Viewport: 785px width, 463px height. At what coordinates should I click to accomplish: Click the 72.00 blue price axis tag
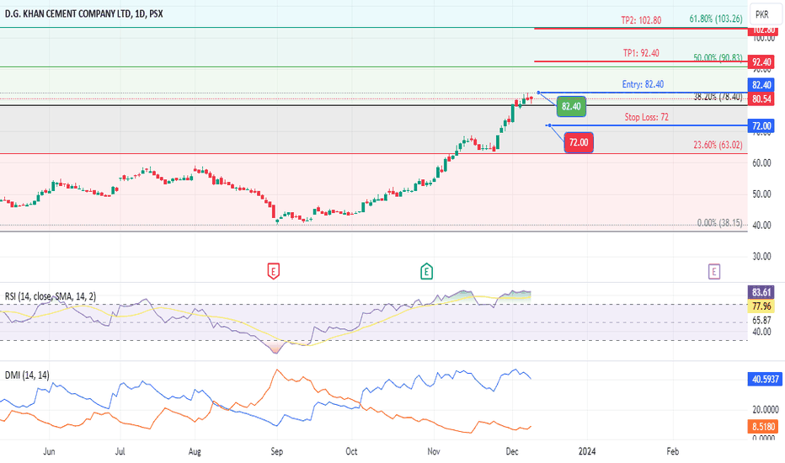(761, 125)
